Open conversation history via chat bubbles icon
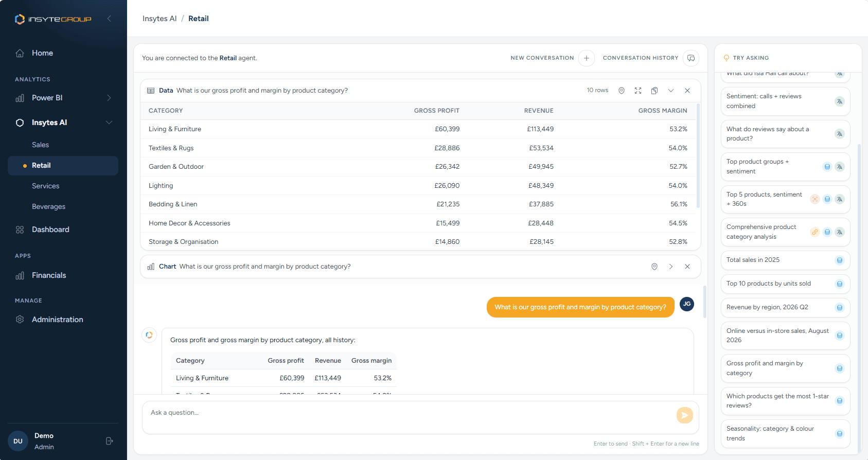Screen dimensions: 868x460 [x=691, y=58]
